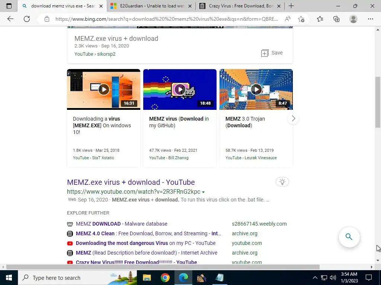Refresh the Bing search page

(x=27, y=19)
